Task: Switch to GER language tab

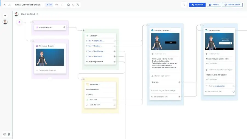Action: pos(57,5)
